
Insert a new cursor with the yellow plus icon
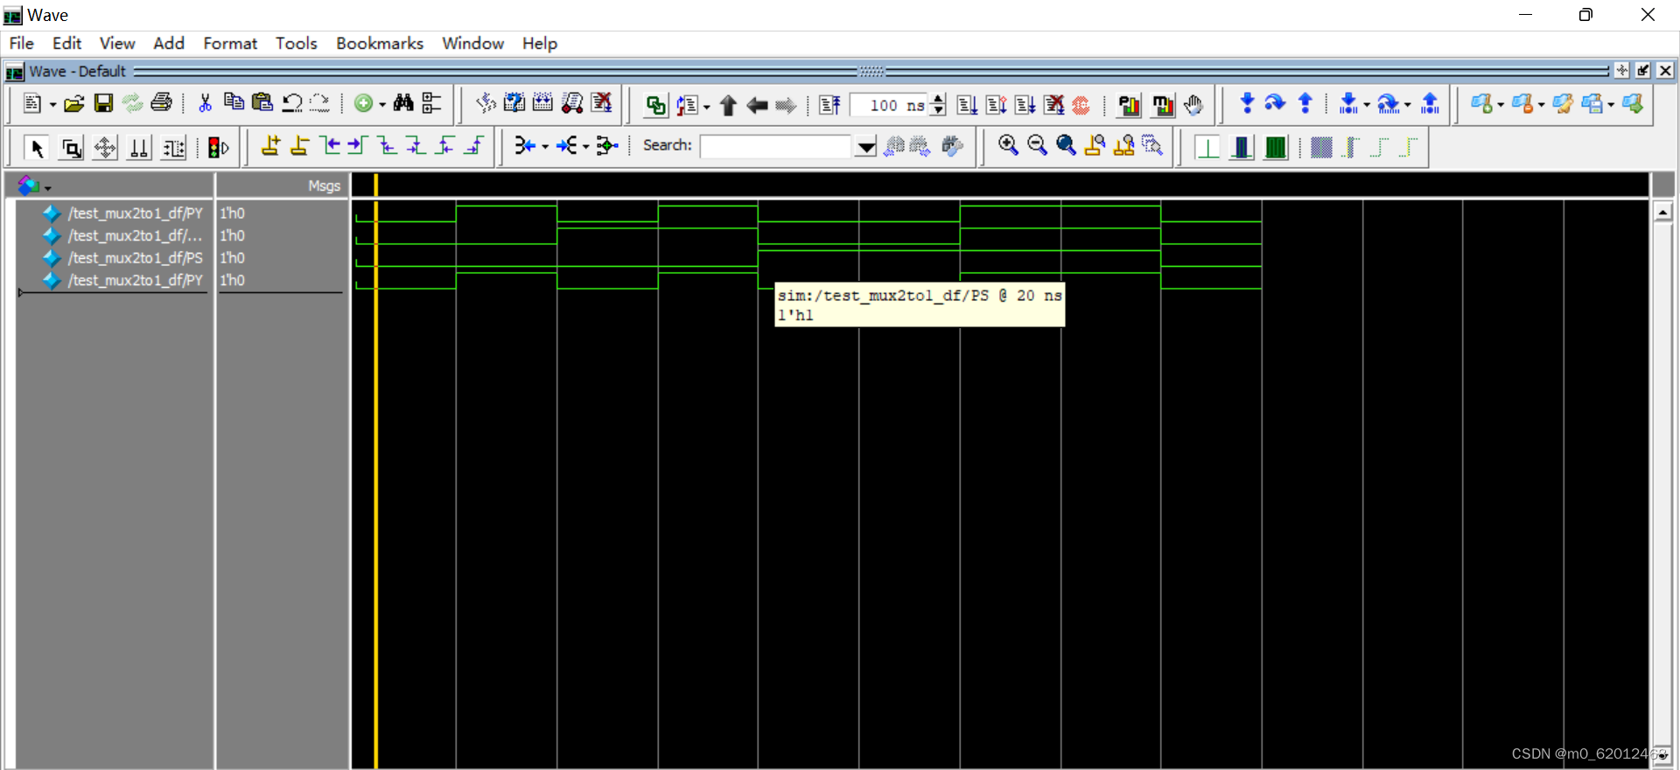point(270,146)
